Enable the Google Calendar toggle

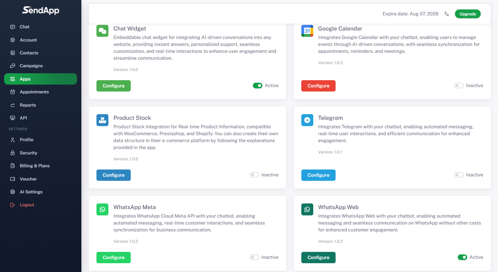pyautogui.click(x=459, y=86)
